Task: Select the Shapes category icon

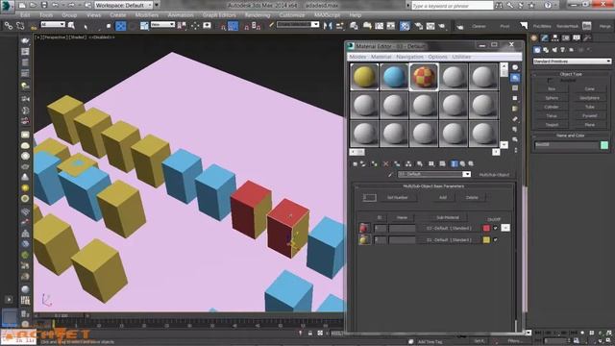Action: point(546,50)
